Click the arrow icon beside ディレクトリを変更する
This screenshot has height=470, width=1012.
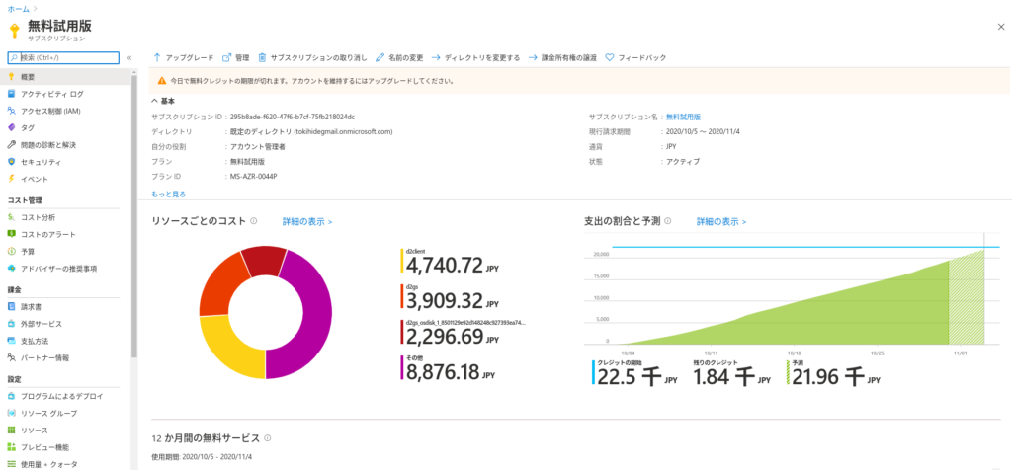pos(436,57)
